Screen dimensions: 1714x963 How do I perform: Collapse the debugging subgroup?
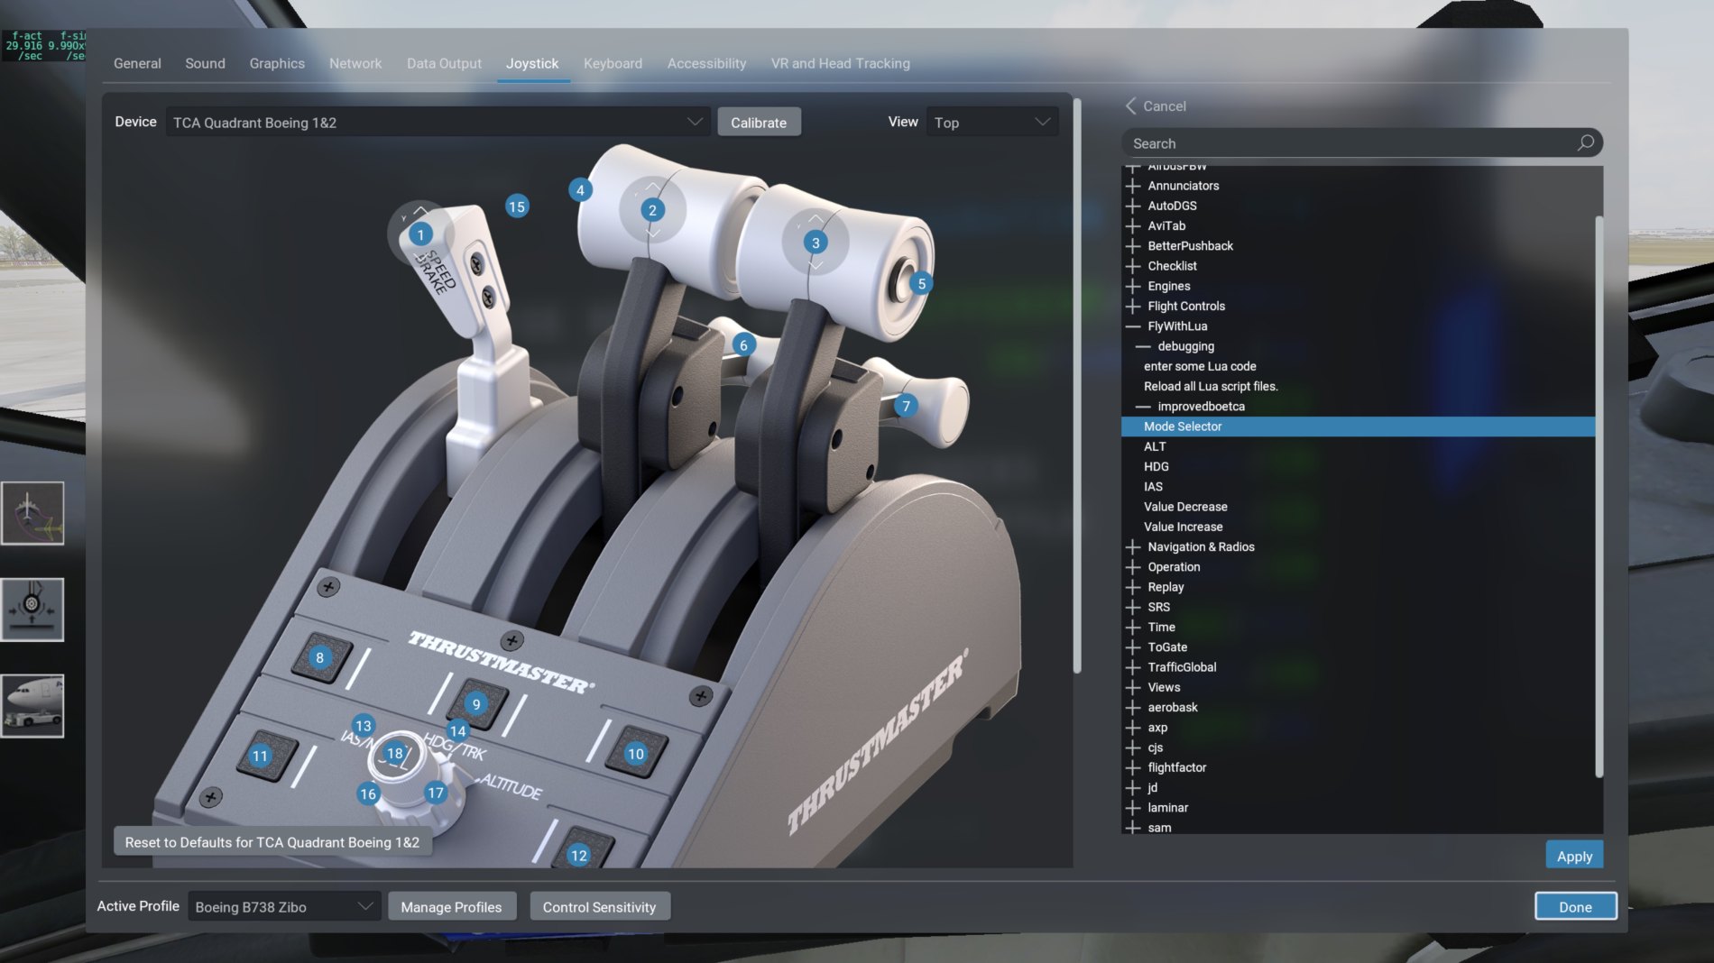(x=1143, y=346)
